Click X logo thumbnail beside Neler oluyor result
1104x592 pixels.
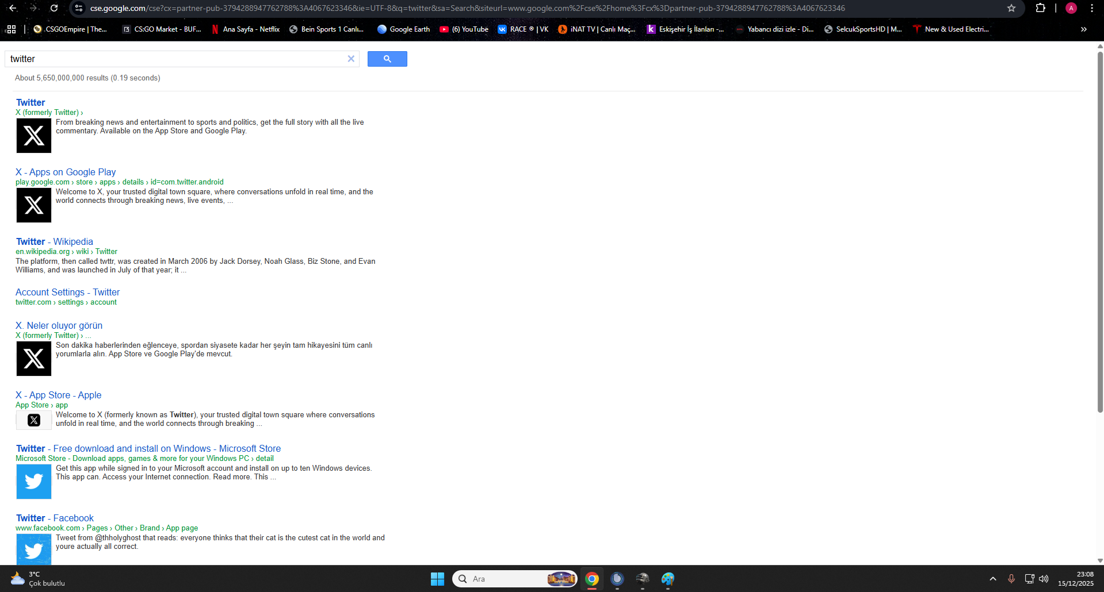[34, 359]
